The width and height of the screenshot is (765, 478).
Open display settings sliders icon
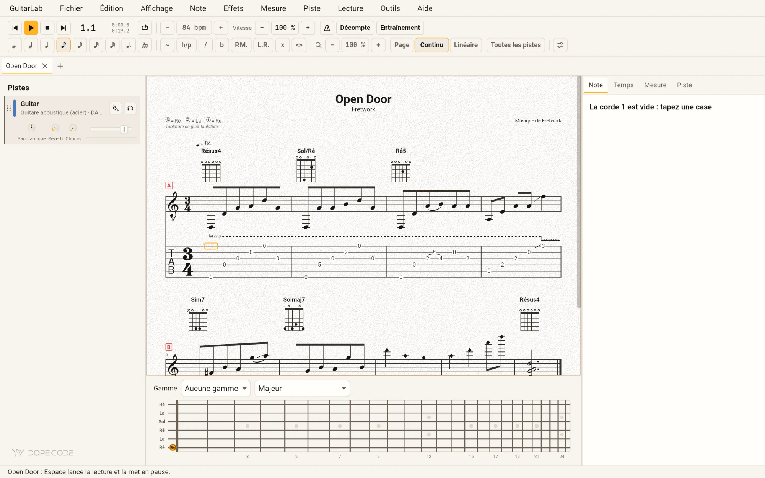point(560,45)
